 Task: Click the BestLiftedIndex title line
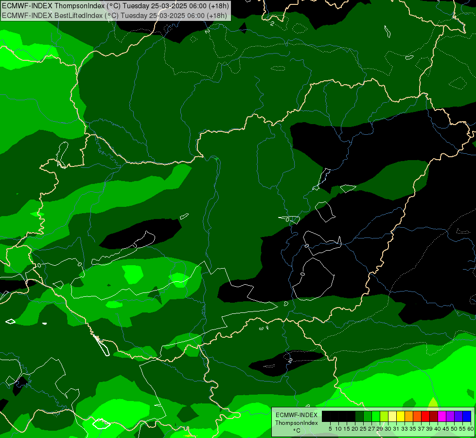pos(114,15)
